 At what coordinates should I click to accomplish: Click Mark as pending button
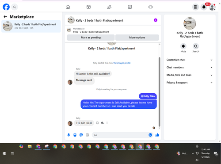[x=91, y=38]
